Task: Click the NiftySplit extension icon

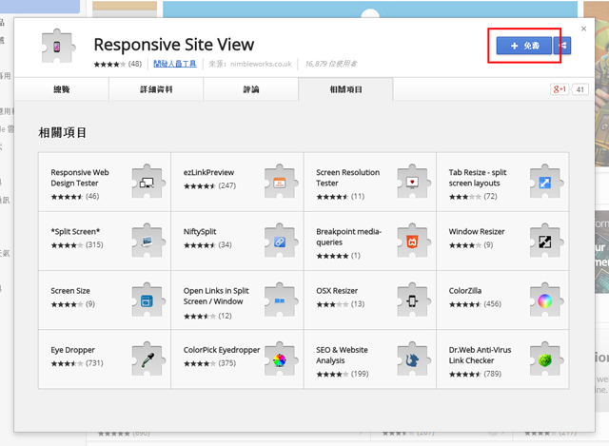Action: point(281,241)
